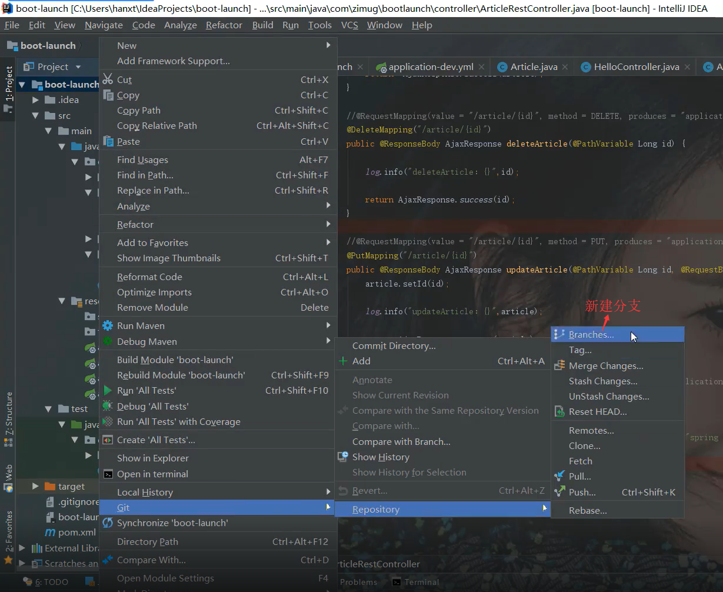Open the Project view dropdown
The image size is (723, 592).
78,66
